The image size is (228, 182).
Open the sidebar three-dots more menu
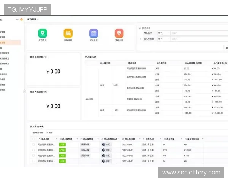17,19
